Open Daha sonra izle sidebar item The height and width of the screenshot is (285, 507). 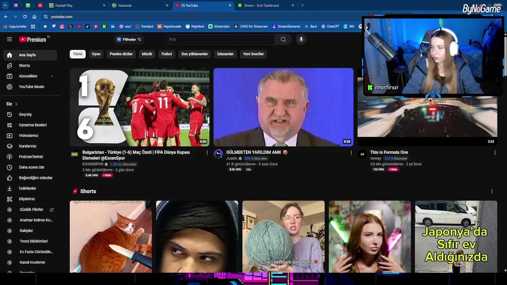pyautogui.click(x=30, y=167)
